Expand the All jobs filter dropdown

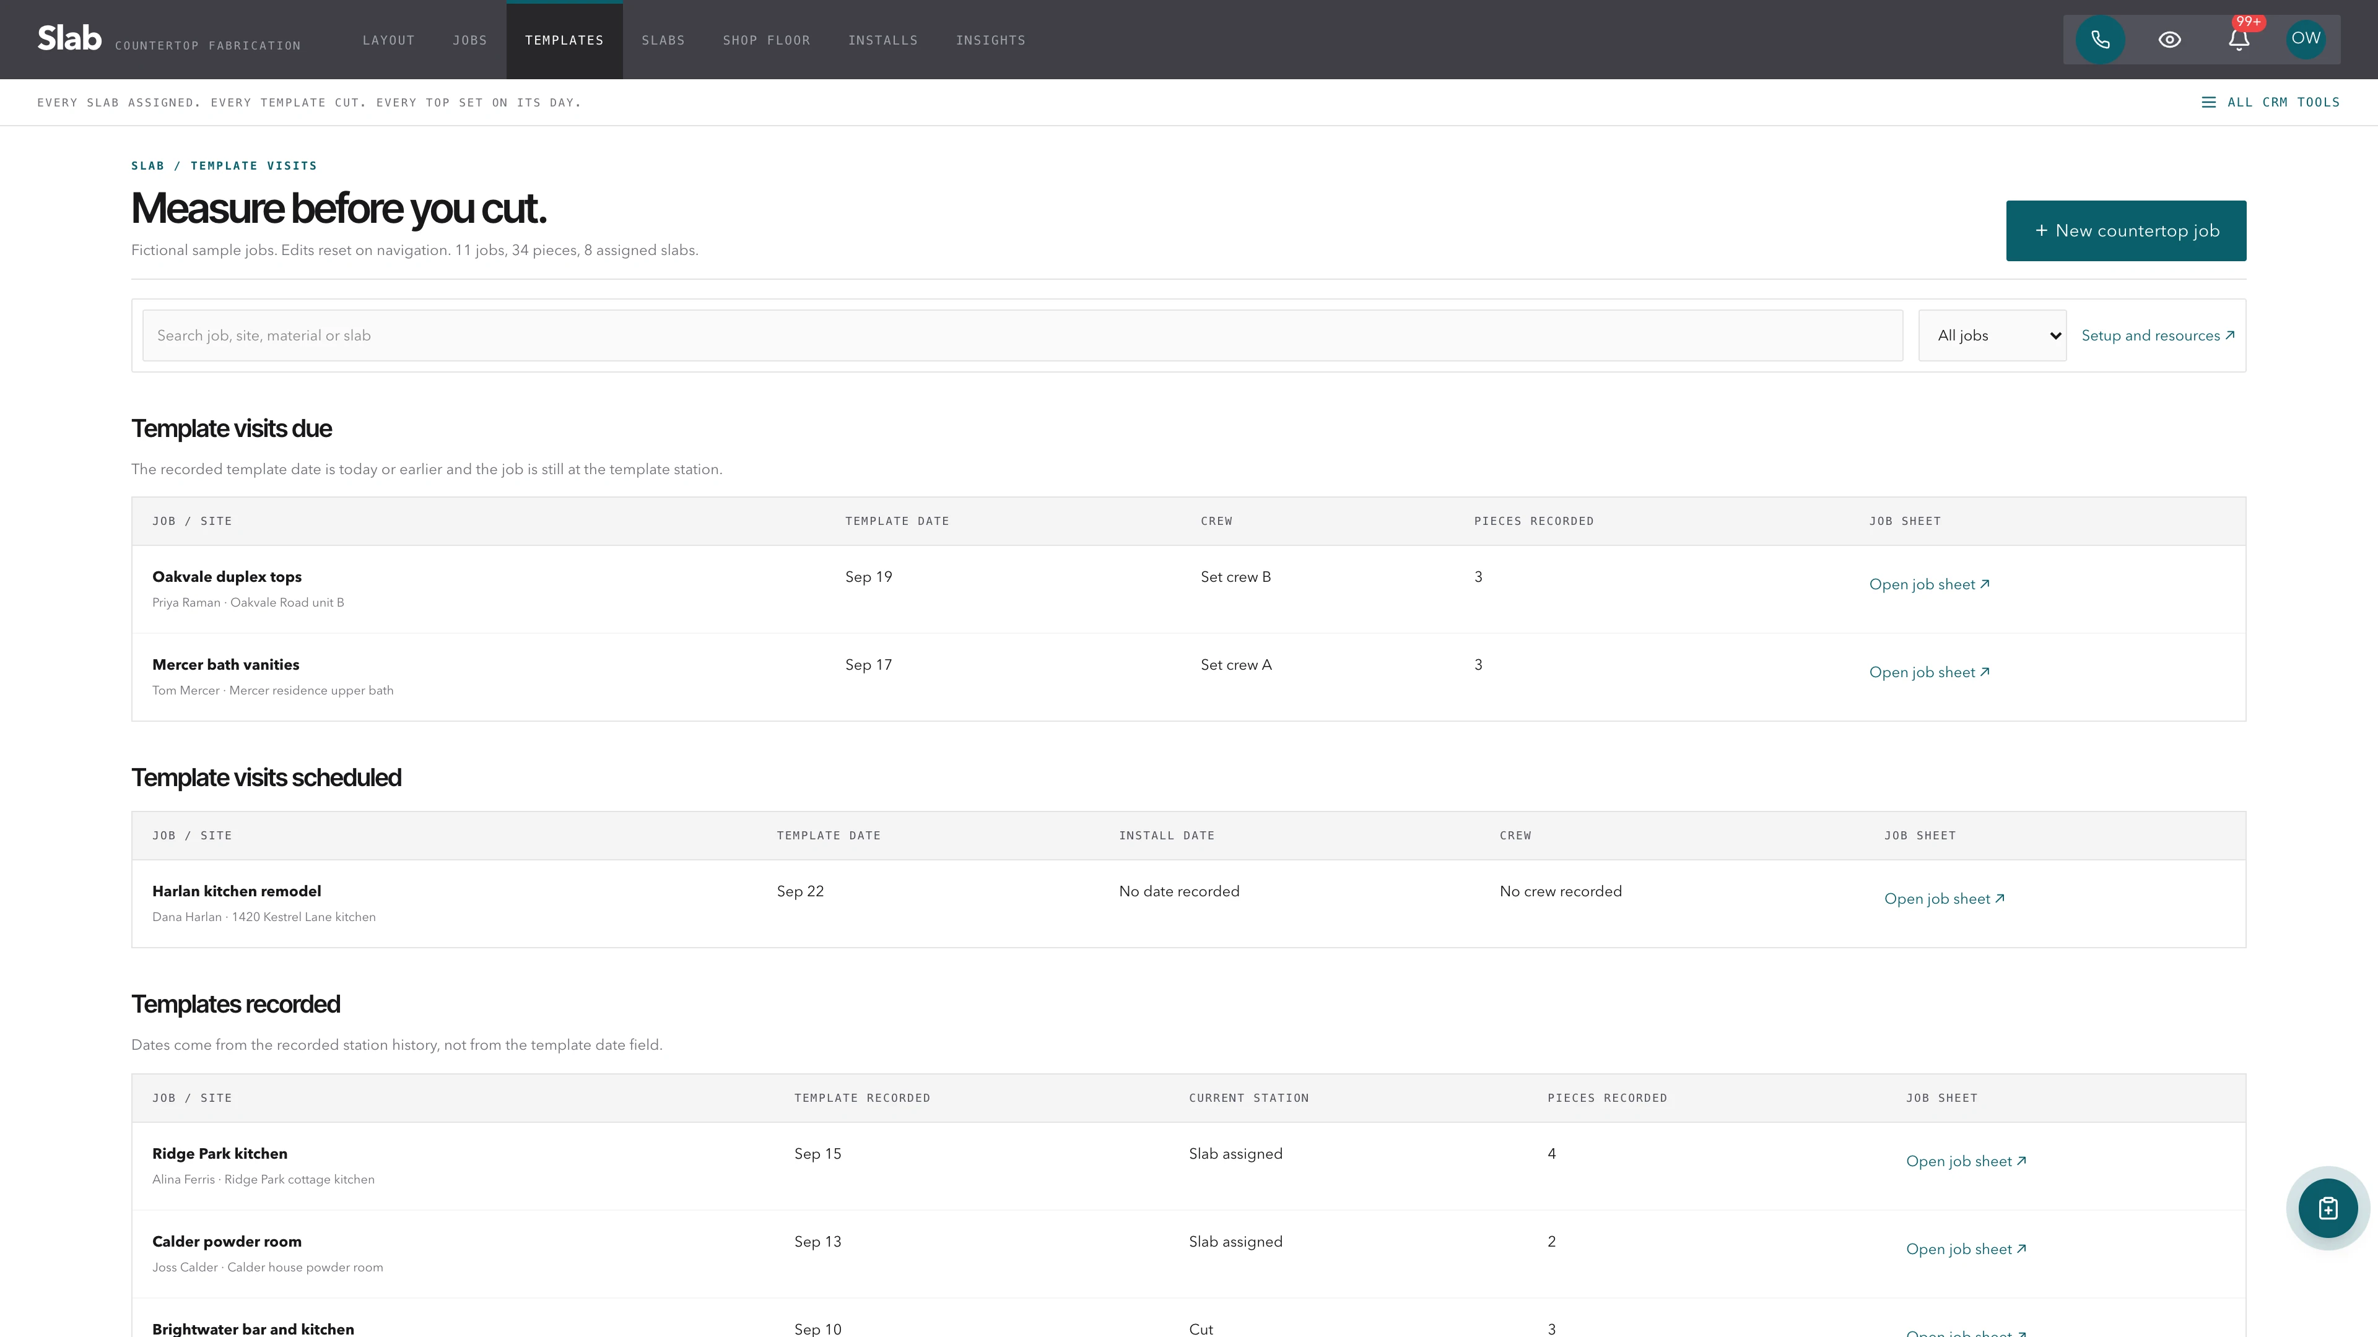click(1992, 336)
